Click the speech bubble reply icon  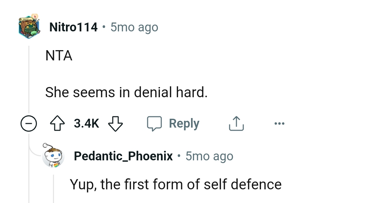155,123
